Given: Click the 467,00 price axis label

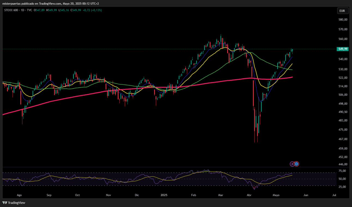Looking at the screenshot, I should [343, 139].
